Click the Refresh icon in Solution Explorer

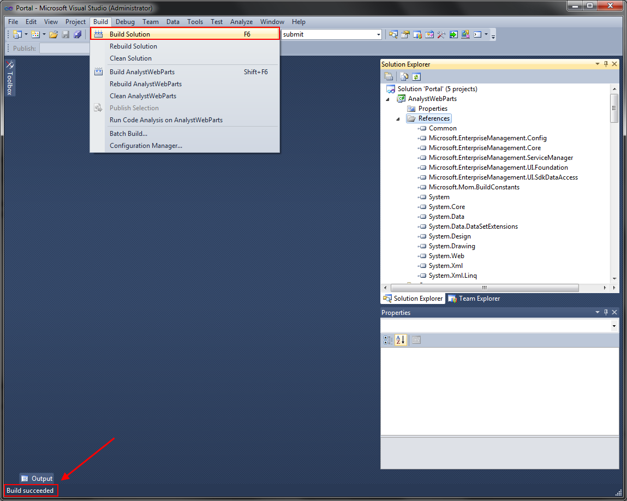416,76
